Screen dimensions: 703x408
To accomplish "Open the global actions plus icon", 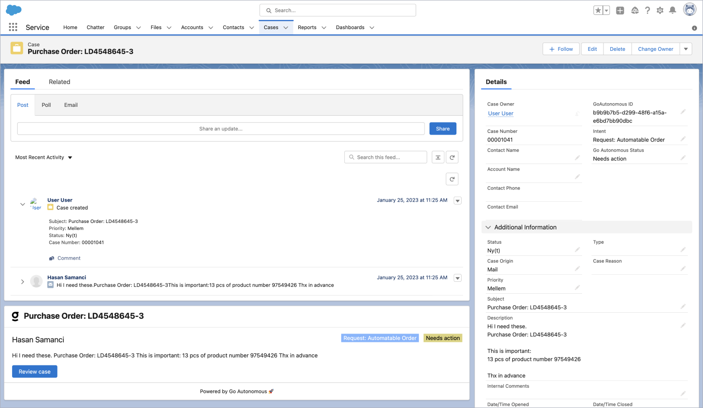I will pyautogui.click(x=620, y=10).
